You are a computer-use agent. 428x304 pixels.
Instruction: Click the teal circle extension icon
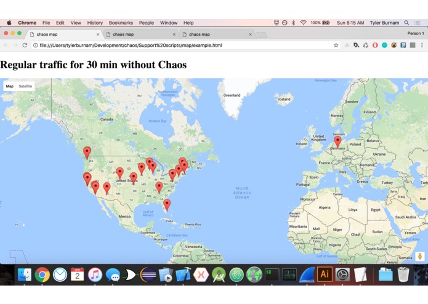tap(384, 46)
